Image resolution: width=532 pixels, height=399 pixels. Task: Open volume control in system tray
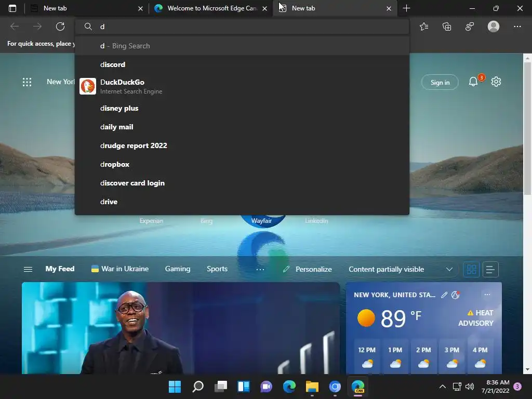(x=470, y=387)
